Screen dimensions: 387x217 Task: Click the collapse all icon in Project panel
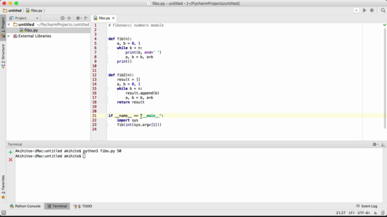point(69,18)
